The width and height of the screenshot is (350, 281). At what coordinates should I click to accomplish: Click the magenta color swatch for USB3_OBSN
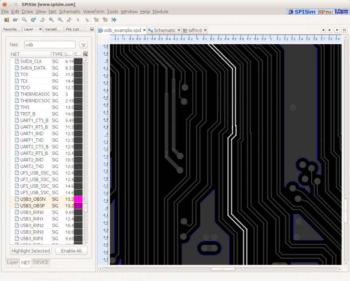pos(78,199)
